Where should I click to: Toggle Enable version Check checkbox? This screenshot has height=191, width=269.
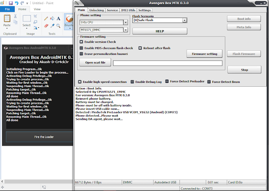tap(81, 42)
